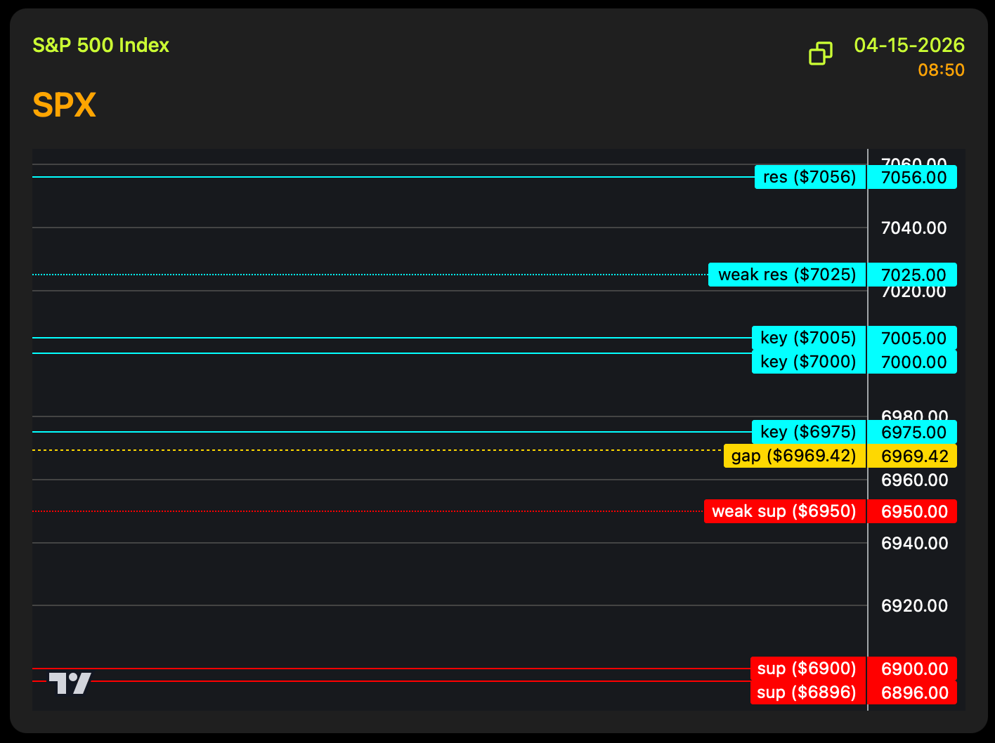Click the 6975.00 price axis tag
Viewport: 995px width, 743px height.
click(913, 432)
